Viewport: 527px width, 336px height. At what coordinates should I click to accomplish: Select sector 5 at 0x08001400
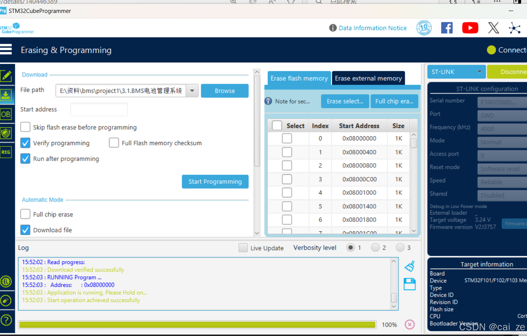(287, 206)
